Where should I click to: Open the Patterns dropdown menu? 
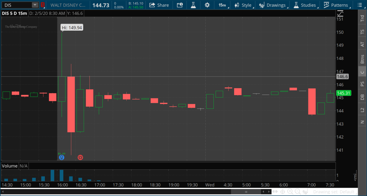click(336, 5)
